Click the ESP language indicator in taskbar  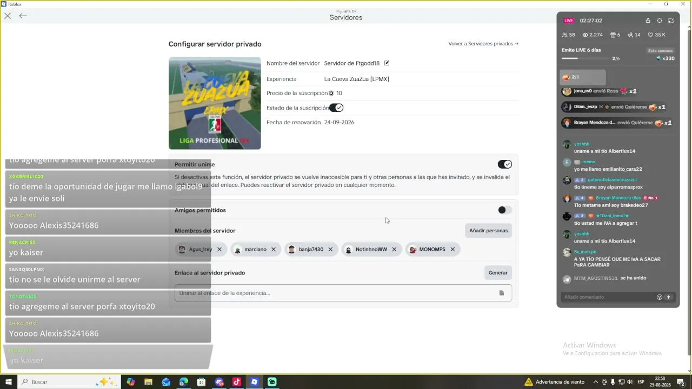click(641, 382)
